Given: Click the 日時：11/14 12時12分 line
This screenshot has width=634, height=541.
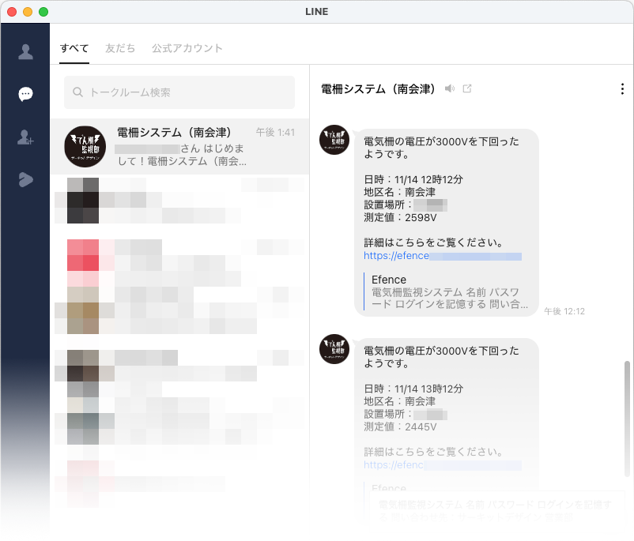Looking at the screenshot, I should 413,179.
